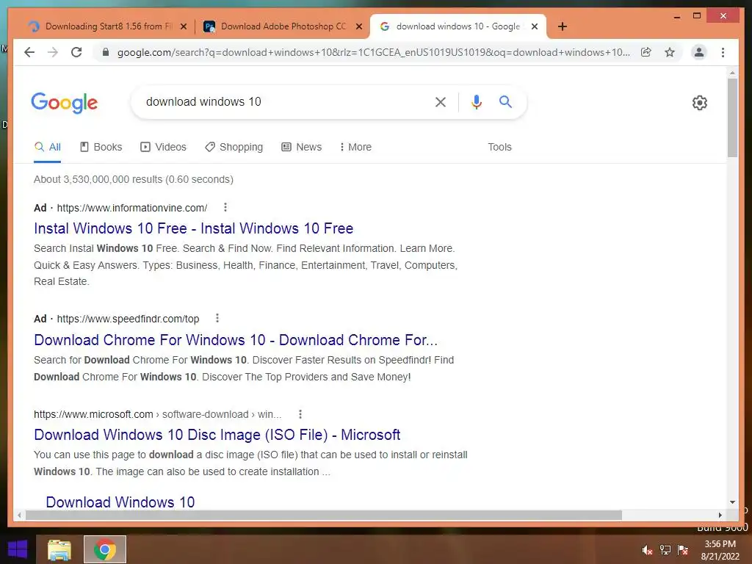Select the All results tab
Image resolution: width=752 pixels, height=564 pixels.
48,147
